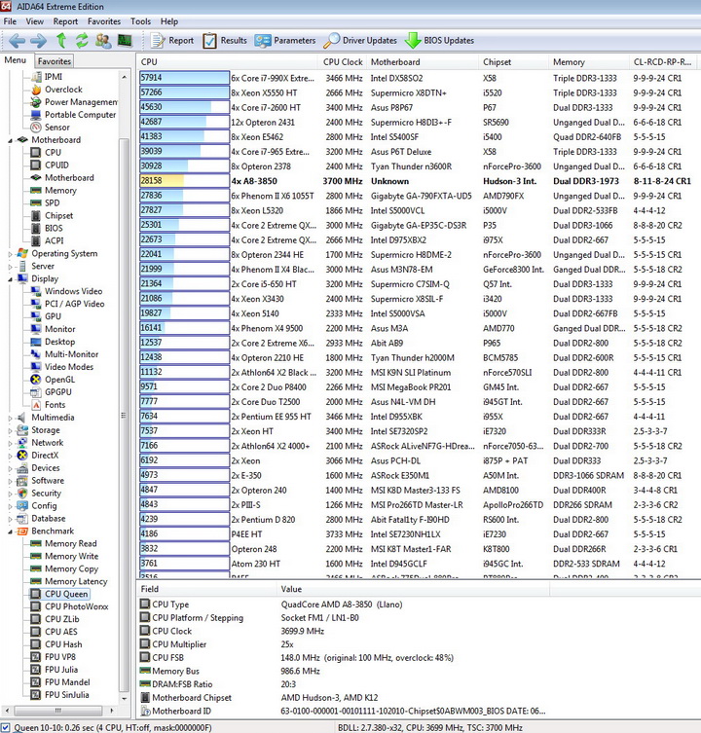701x733 pixels.
Task: Expand the DirectX tree node
Action: [10, 456]
